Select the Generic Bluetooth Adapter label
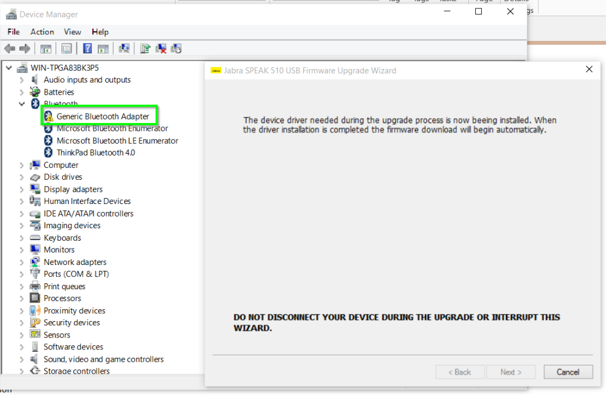The image size is (606, 395). [103, 116]
